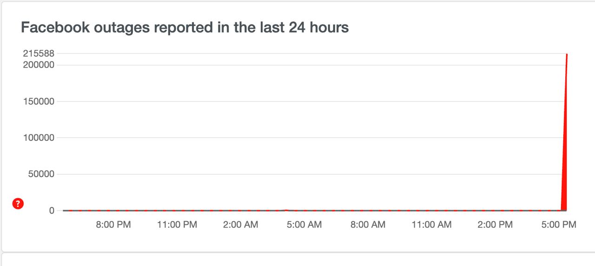Click the 2:00 AM time label
595x266 pixels.
coord(240,225)
